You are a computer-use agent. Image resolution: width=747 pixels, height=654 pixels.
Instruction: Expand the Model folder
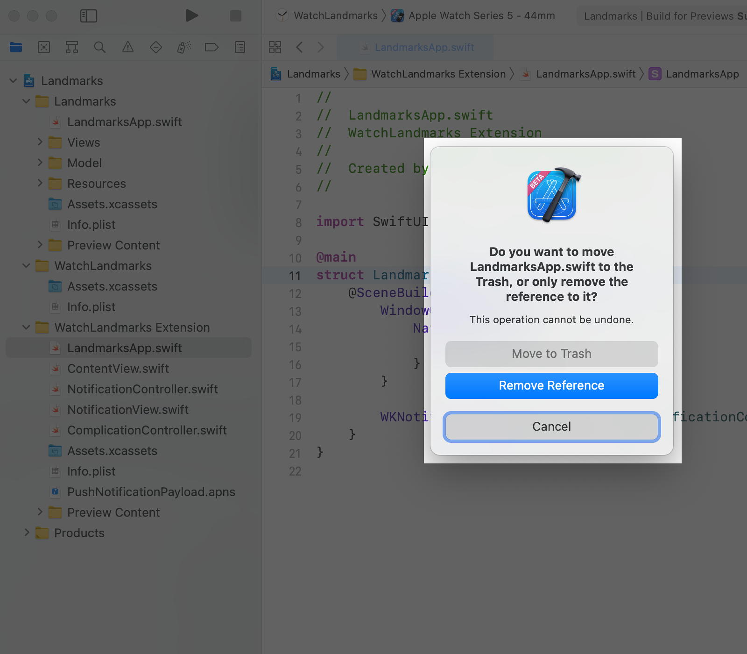[40, 163]
